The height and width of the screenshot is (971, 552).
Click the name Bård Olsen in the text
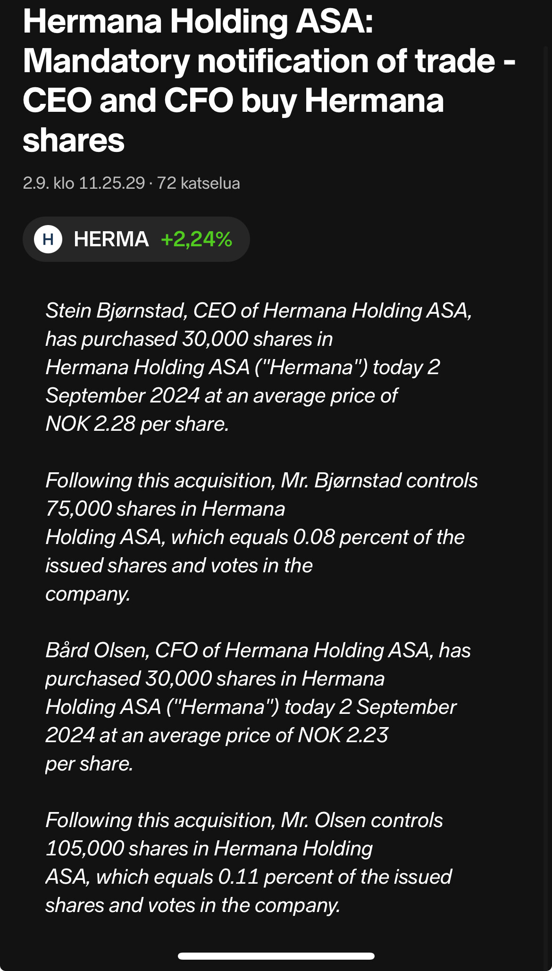point(97,651)
